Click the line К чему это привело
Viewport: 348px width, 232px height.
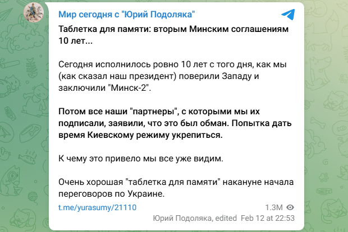(141, 159)
